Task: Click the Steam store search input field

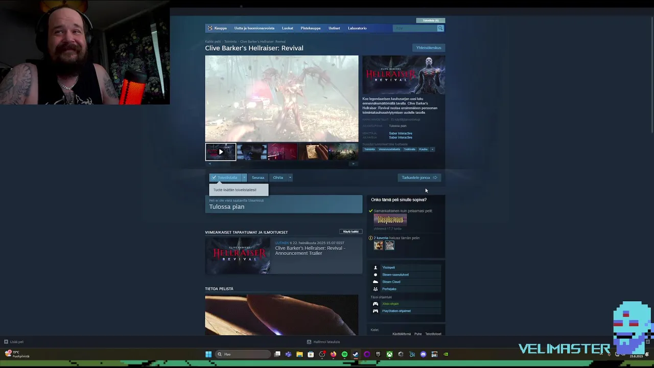Action: (415, 28)
